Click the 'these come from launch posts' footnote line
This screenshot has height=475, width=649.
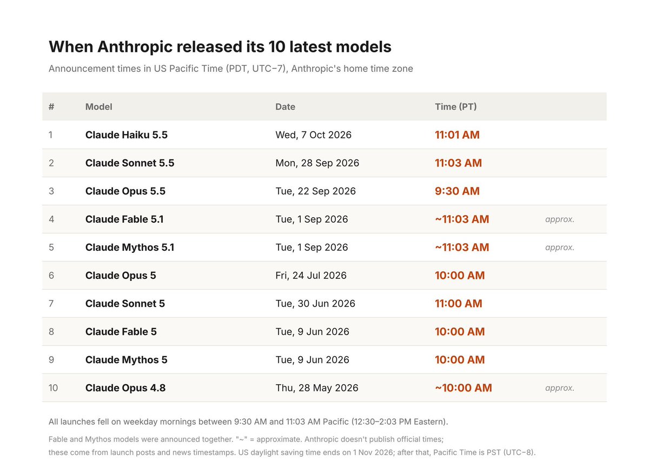(x=292, y=452)
